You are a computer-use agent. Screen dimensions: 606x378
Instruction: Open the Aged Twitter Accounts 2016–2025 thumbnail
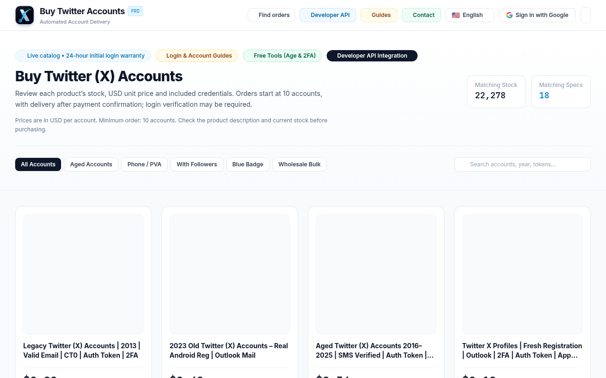(x=376, y=274)
